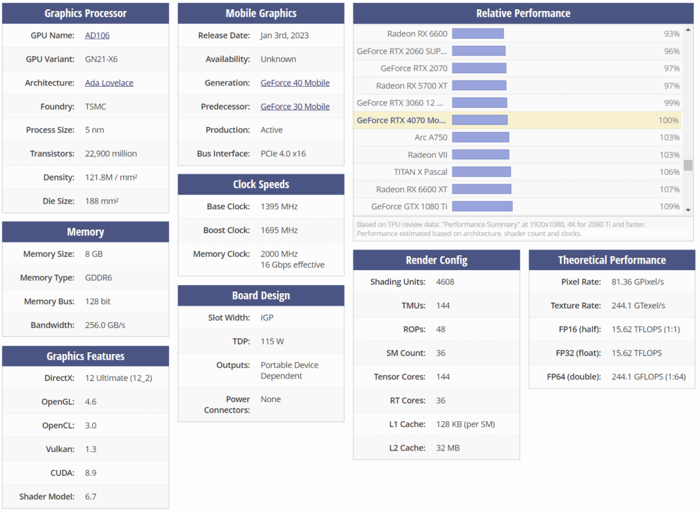Click the Radeon VII performance bar
Viewport: 700px width, 512px height.
tap(481, 155)
